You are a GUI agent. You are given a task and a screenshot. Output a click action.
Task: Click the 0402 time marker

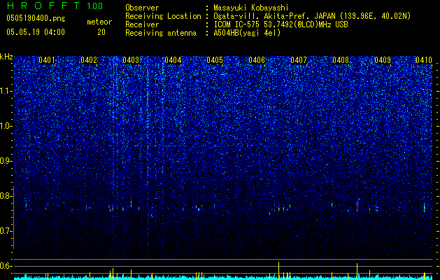89,59
